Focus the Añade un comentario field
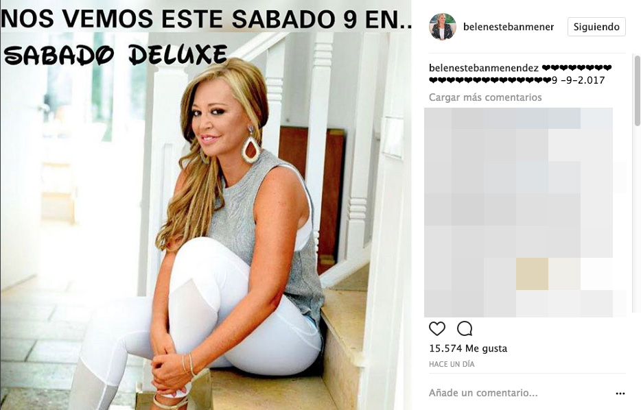641x410 pixels. (519, 393)
